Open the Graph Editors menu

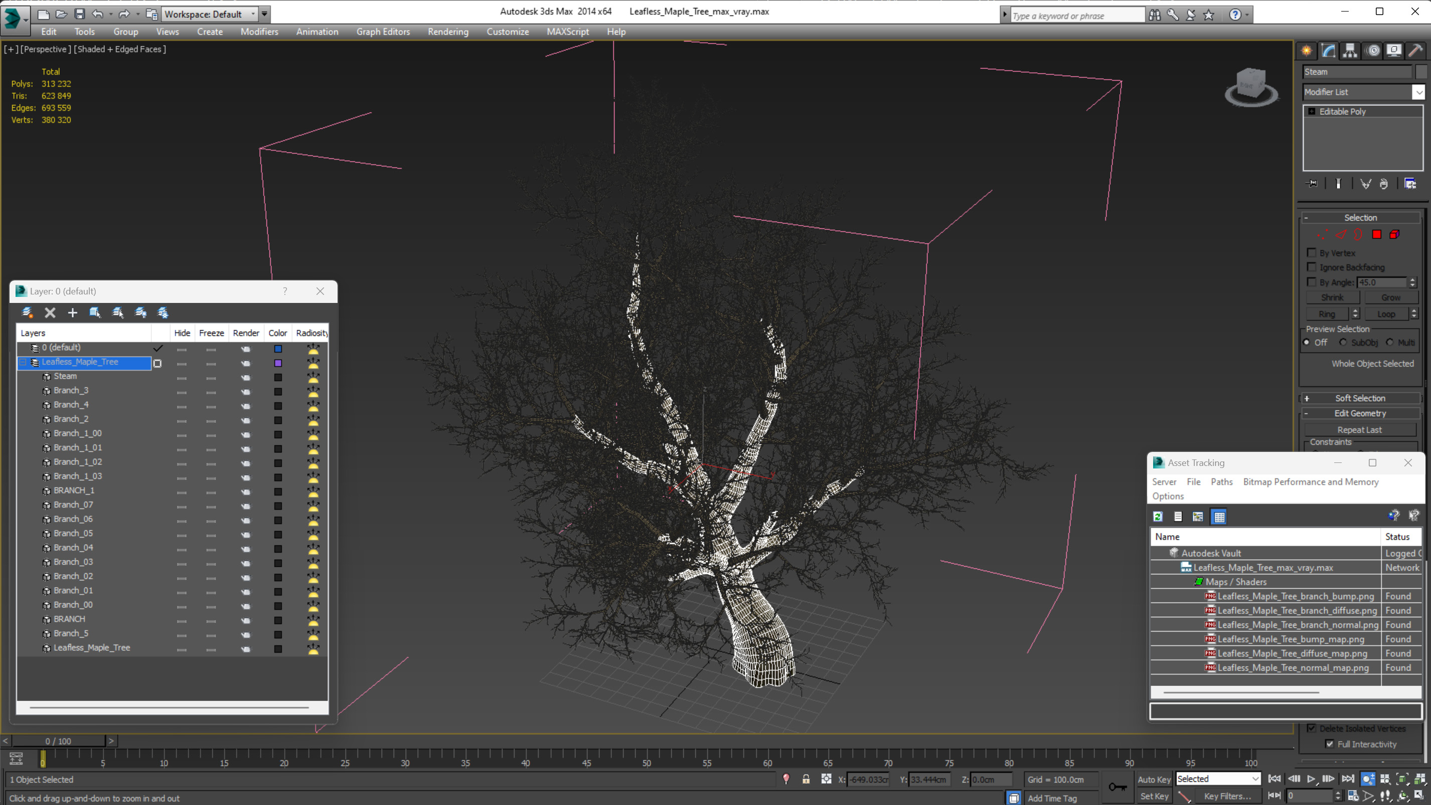pos(383,32)
